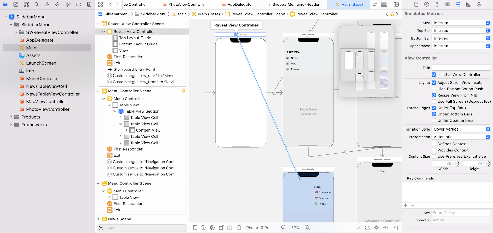Open the Quick Help inspector icon
This screenshot has width=493, height=233.
pos(437,4)
